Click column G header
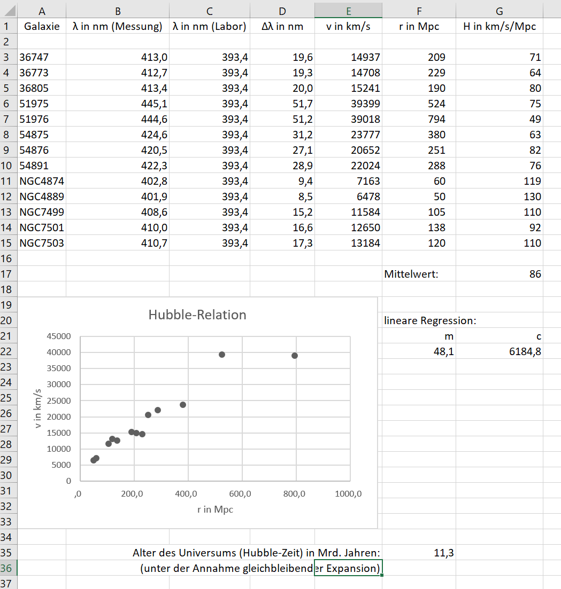This screenshot has height=589, width=561. point(499,11)
